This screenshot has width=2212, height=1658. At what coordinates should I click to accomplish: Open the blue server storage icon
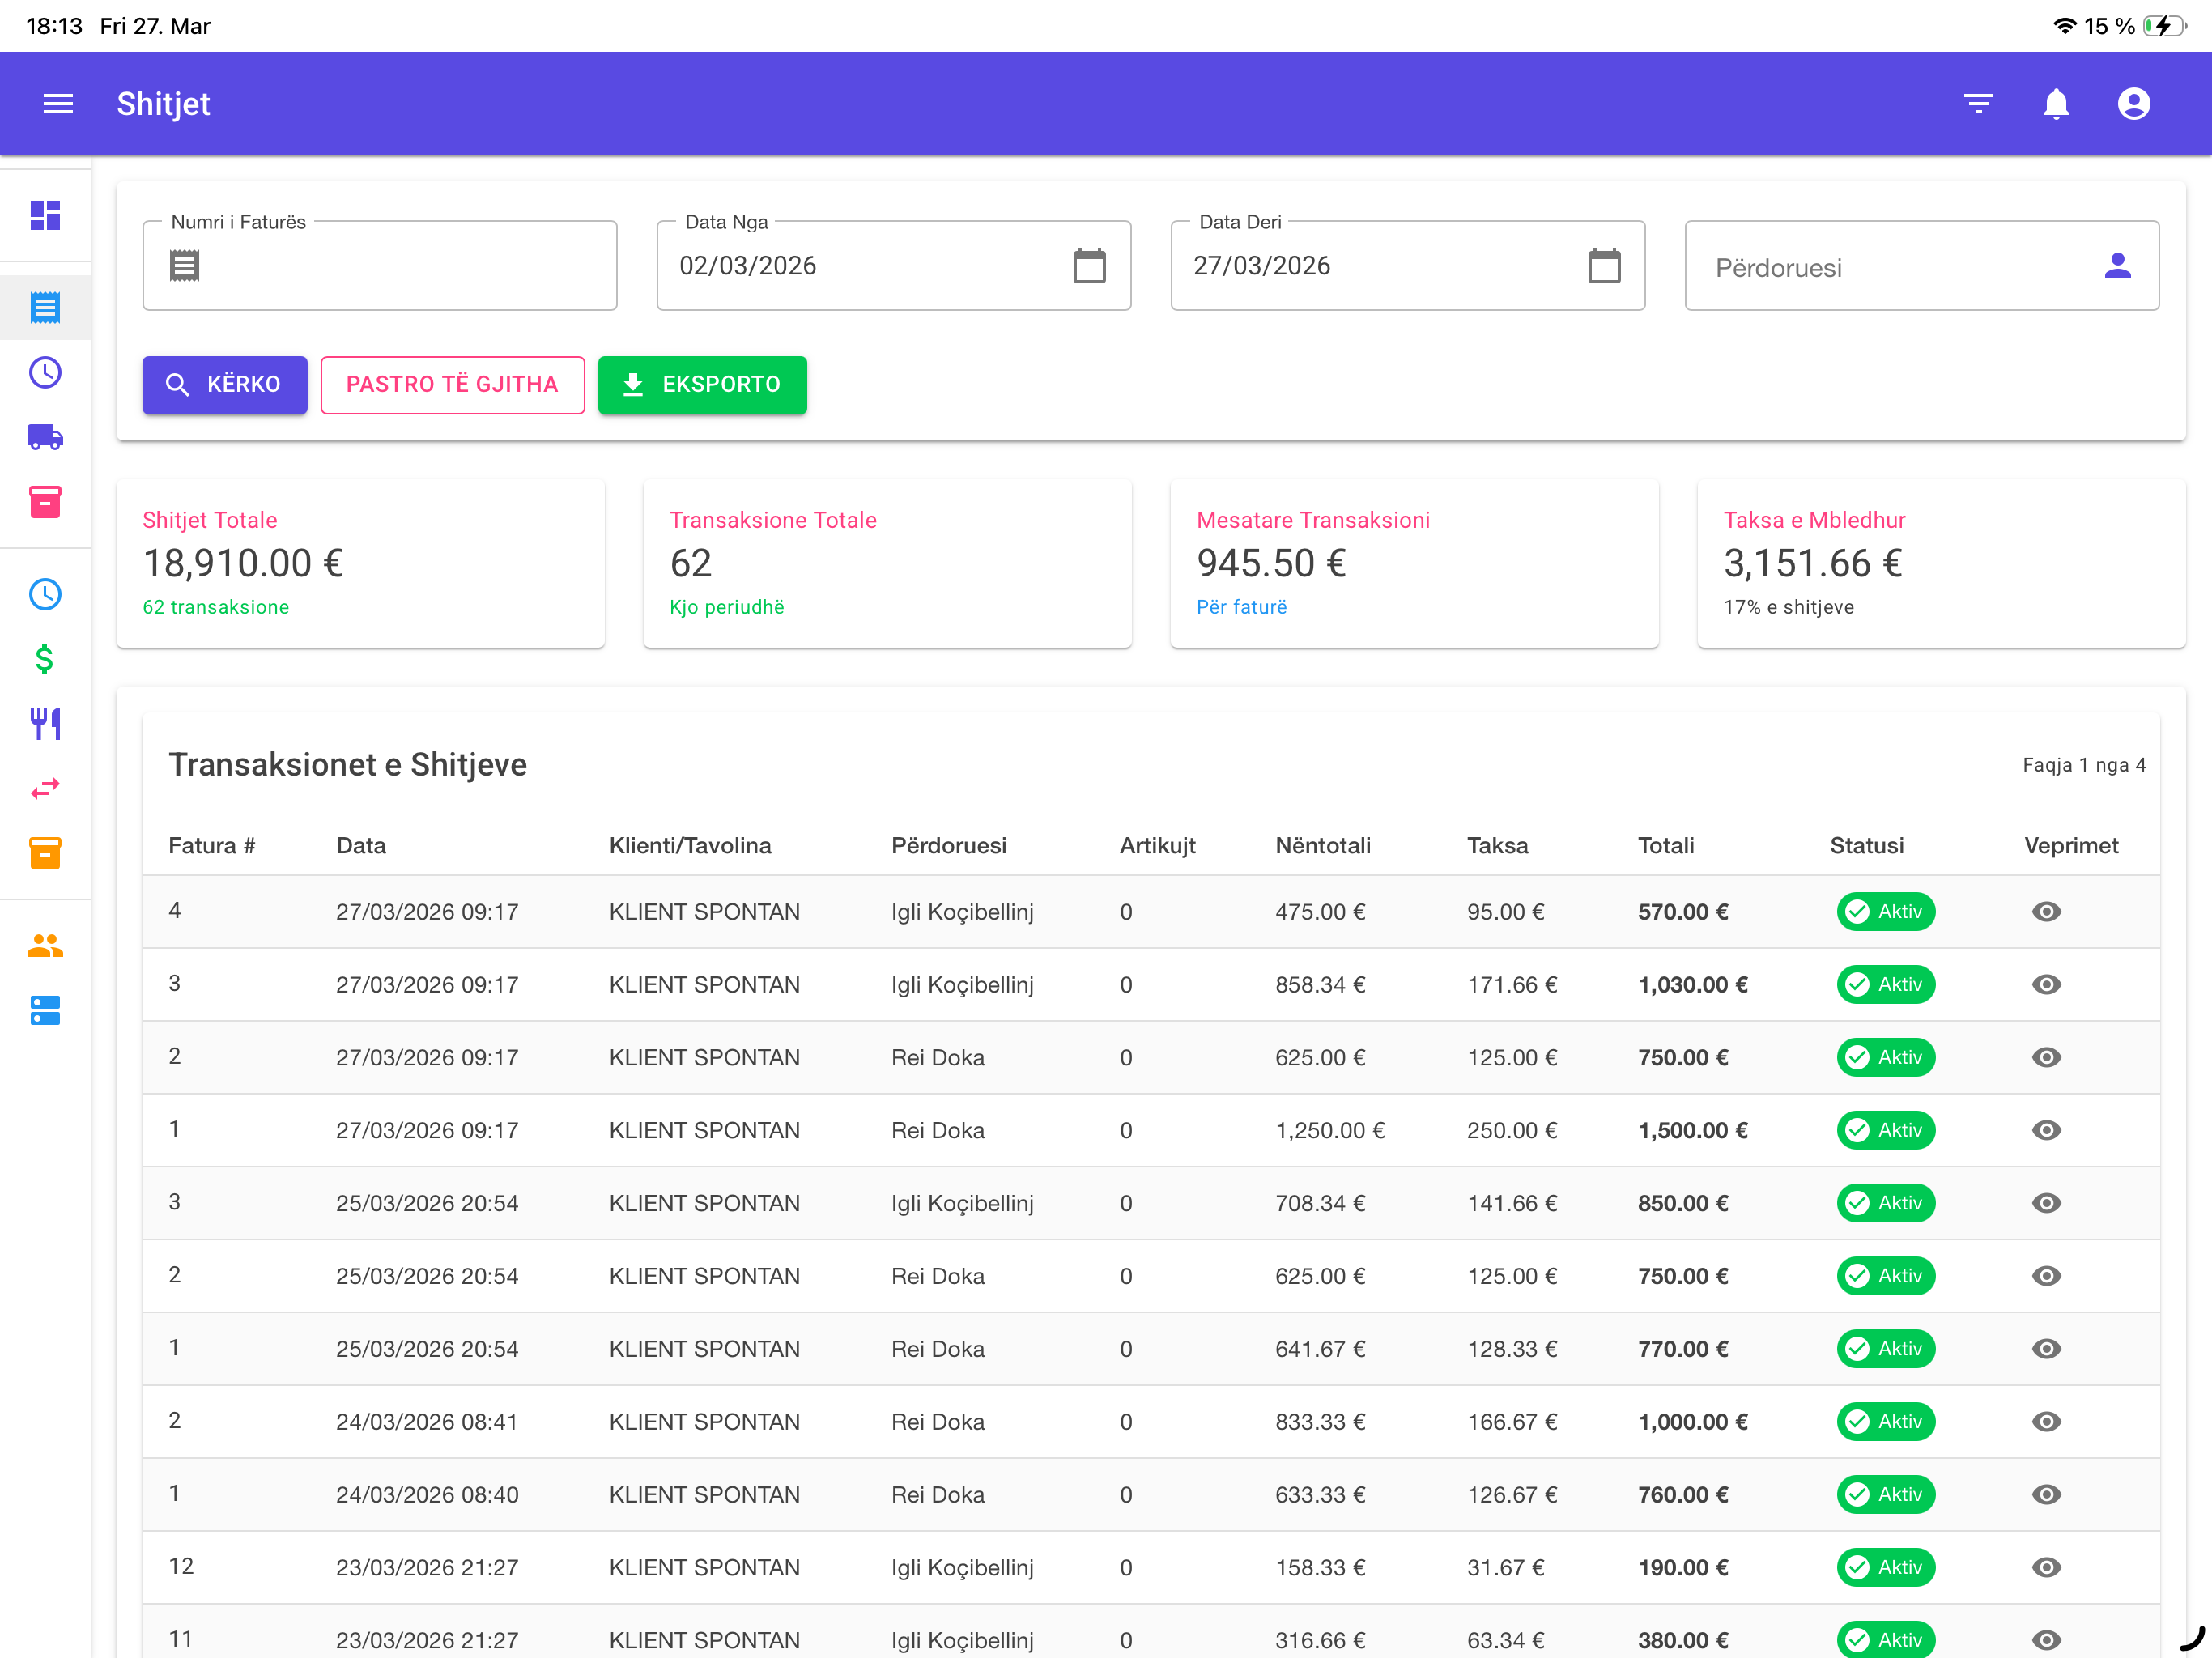point(45,1011)
